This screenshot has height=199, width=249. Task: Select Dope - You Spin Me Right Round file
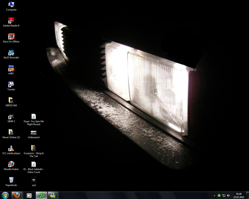(34, 117)
